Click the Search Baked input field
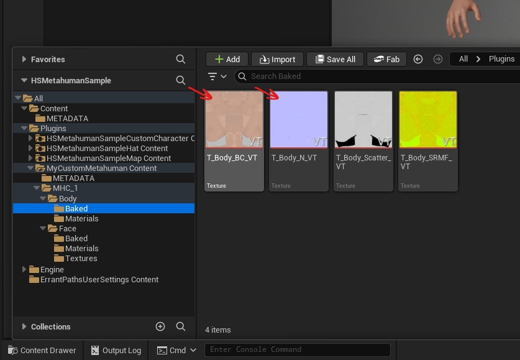The height and width of the screenshot is (360, 520). (378, 76)
